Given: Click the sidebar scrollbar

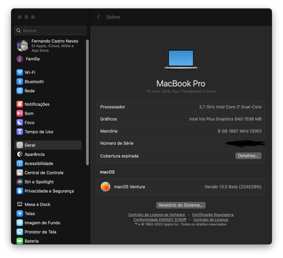Looking at the screenshot, I should coord(87,102).
